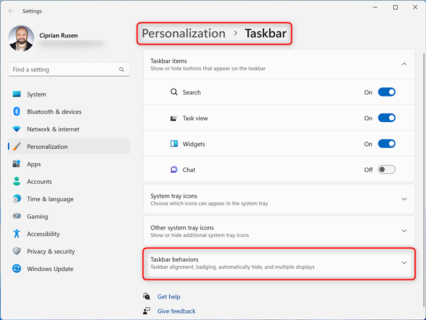Click the Ciprian Rusen account name
Image resolution: width=426 pixels, height=320 pixels.
(x=59, y=35)
